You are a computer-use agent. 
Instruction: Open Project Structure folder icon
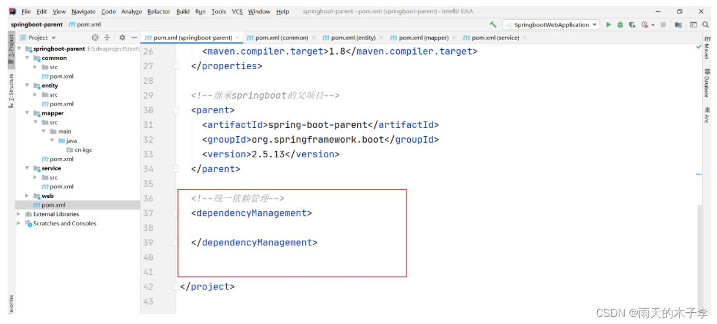point(678,25)
